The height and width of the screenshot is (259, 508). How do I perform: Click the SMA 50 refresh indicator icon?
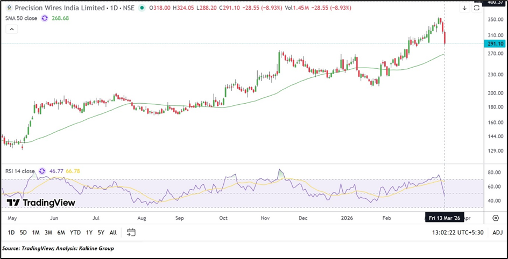45,18
